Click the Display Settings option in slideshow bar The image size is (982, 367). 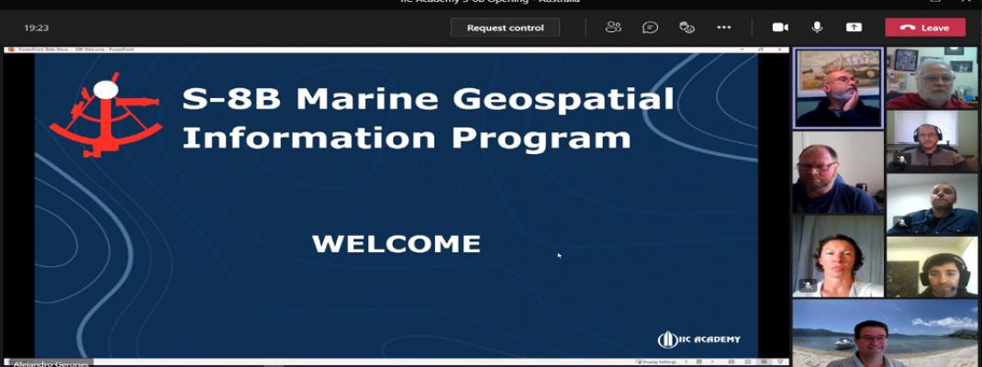tap(655, 362)
